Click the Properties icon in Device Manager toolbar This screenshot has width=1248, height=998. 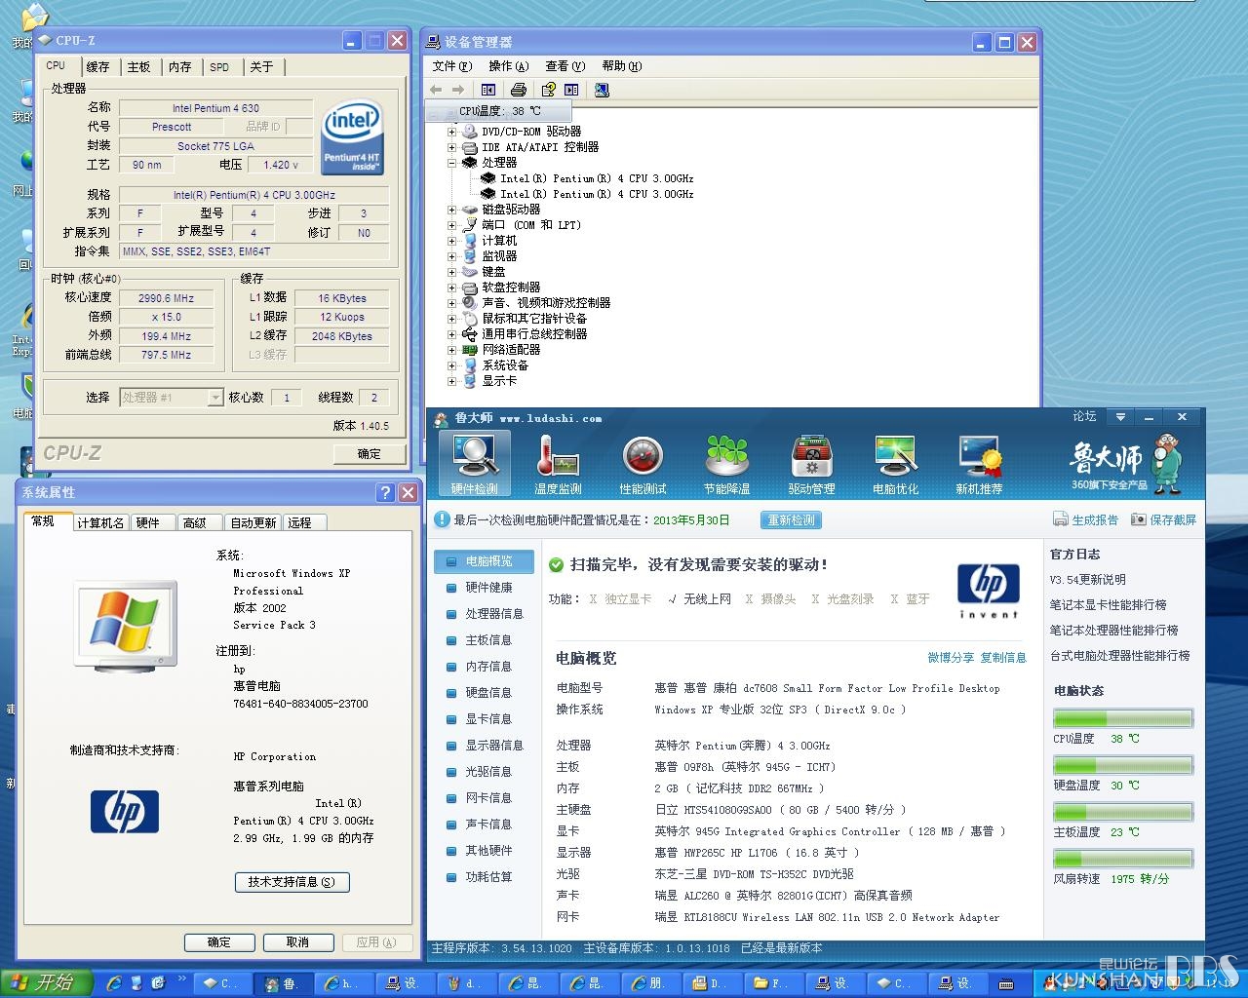(549, 90)
